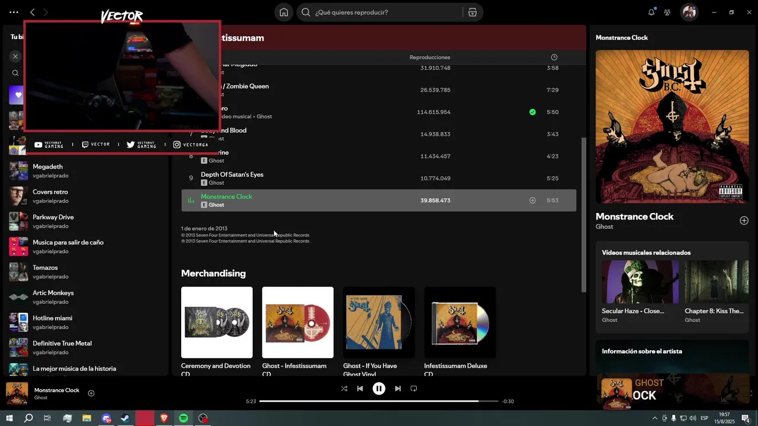Open Spotify icon in taskbar
This screenshot has width=758, height=426.
pyautogui.click(x=184, y=418)
